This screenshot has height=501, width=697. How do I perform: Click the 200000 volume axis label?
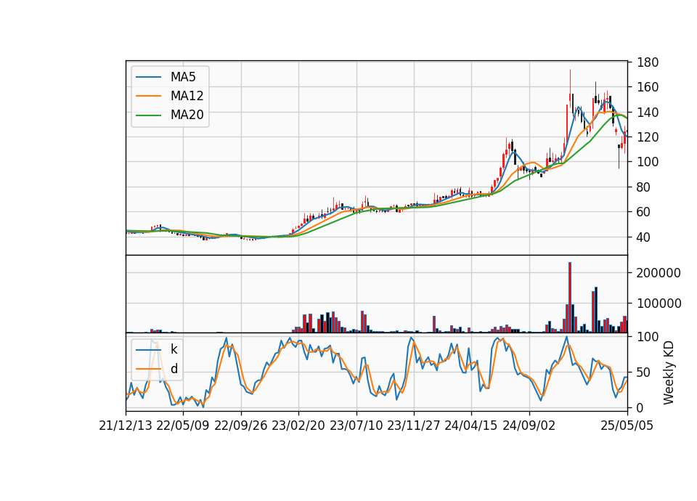pyautogui.click(x=659, y=273)
